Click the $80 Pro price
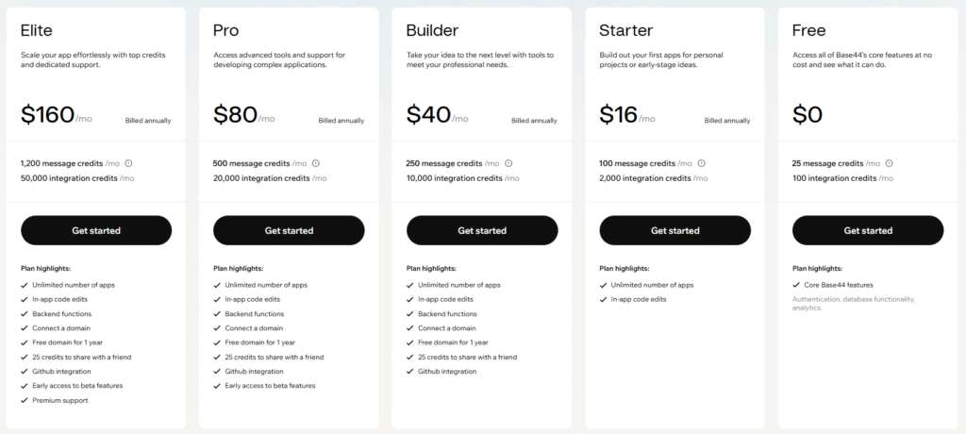 pyautogui.click(x=234, y=115)
